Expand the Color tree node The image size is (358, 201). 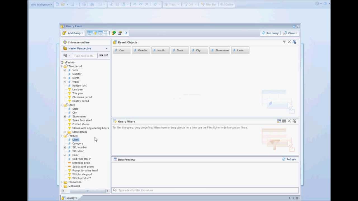[x=65, y=155]
